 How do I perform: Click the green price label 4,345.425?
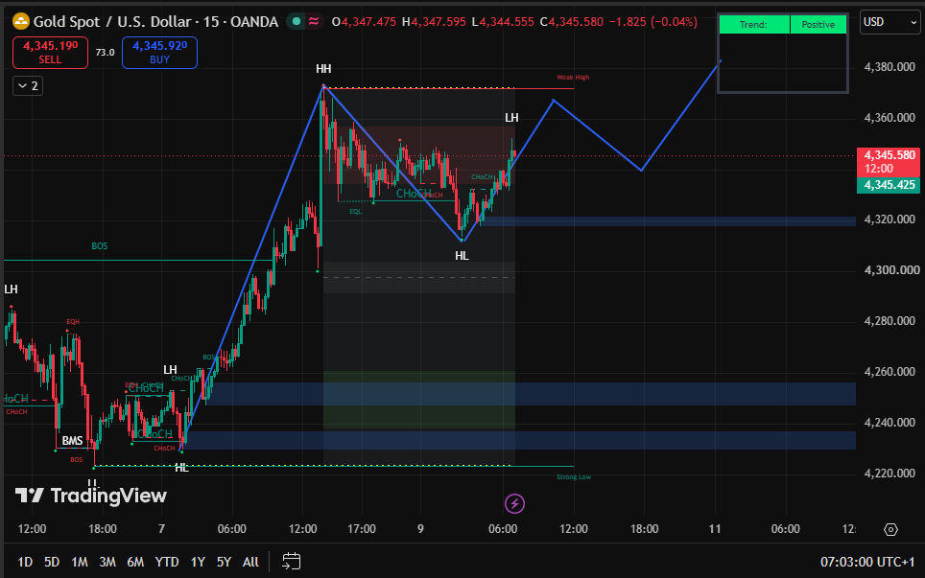tap(889, 185)
